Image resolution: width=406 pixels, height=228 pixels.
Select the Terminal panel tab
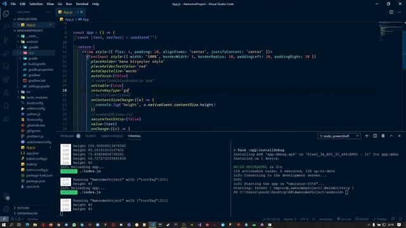coord(134,136)
